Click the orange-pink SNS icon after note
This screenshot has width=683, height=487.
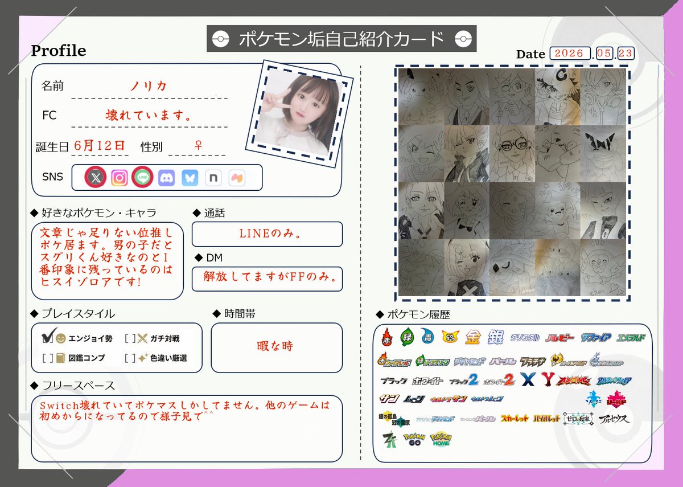pos(237,178)
